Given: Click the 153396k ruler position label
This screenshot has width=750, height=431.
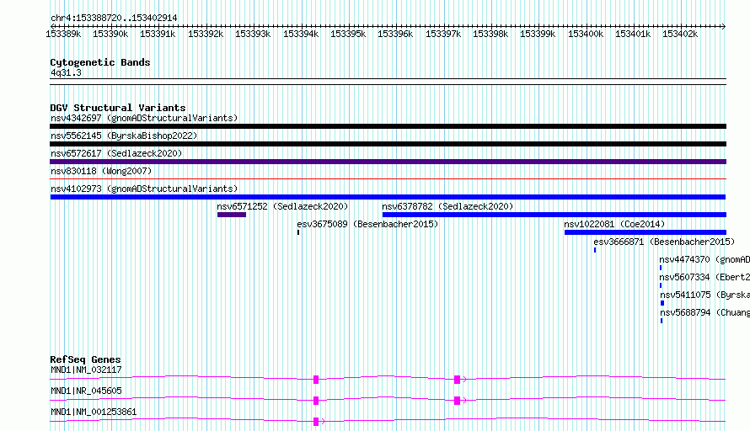Looking at the screenshot, I should pyautogui.click(x=395, y=34).
